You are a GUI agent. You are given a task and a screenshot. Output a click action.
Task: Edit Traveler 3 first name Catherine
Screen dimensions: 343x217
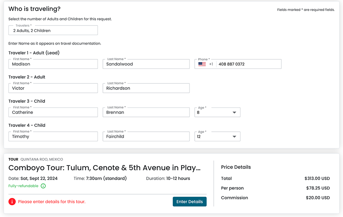[53, 113]
